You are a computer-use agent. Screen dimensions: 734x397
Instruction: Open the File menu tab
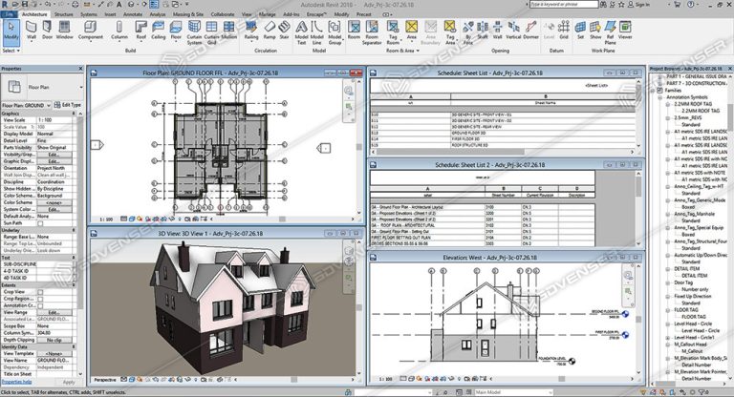coord(10,14)
